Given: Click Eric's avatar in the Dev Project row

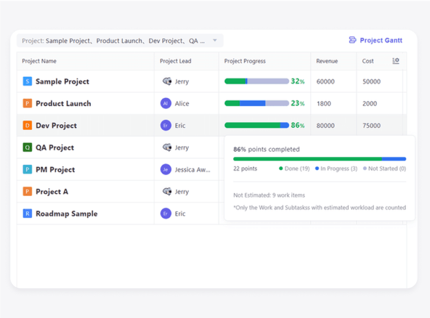Looking at the screenshot, I should click(x=167, y=125).
